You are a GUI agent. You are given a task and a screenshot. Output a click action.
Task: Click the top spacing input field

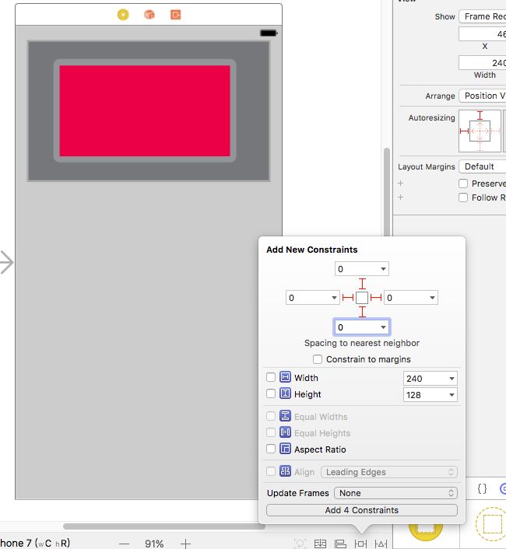[362, 269]
